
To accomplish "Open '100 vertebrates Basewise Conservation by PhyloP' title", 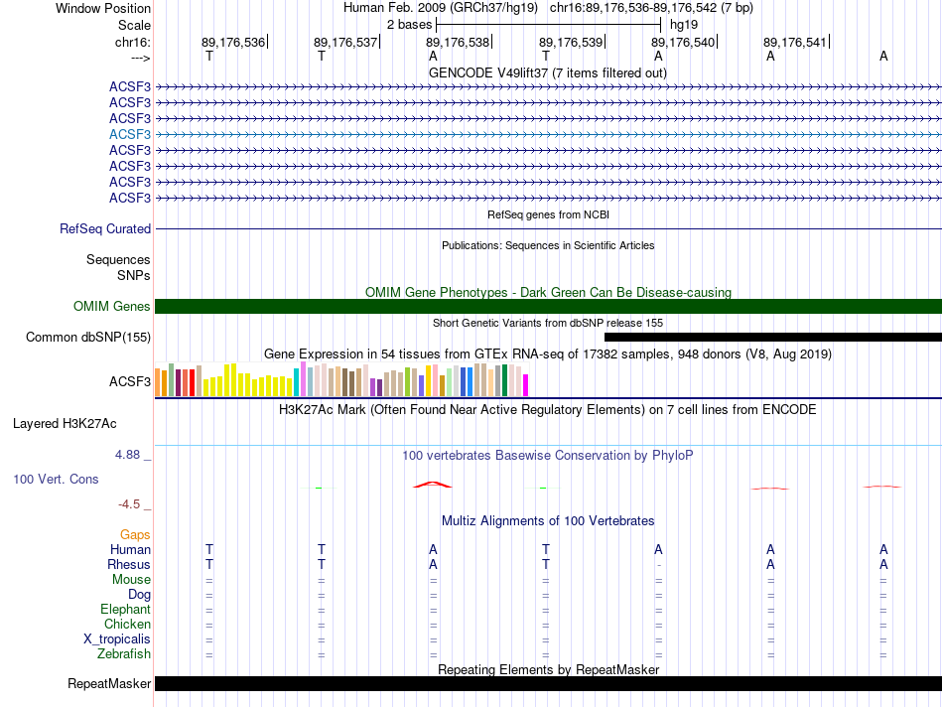I will tap(548, 456).
